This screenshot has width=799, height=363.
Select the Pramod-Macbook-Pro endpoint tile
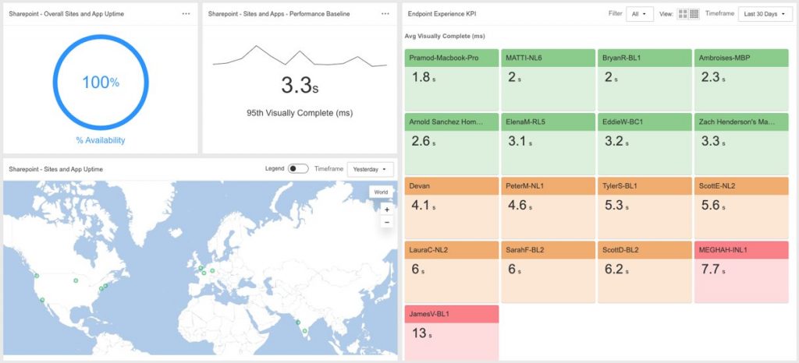pyautogui.click(x=452, y=79)
